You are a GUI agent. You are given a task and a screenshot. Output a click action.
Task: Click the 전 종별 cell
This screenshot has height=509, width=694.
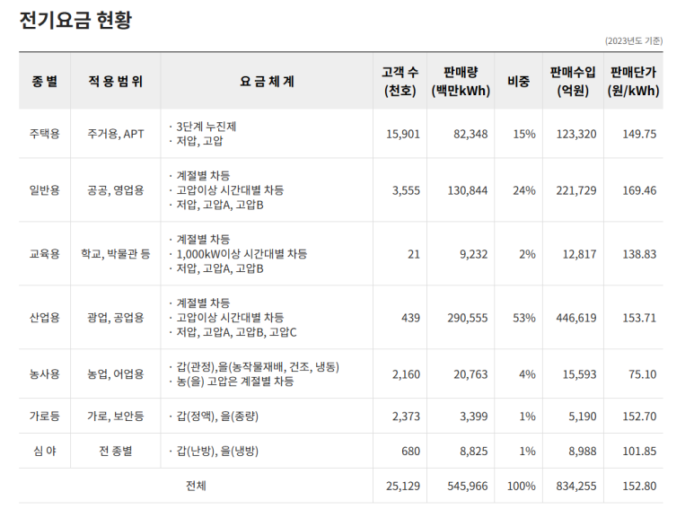116,451
